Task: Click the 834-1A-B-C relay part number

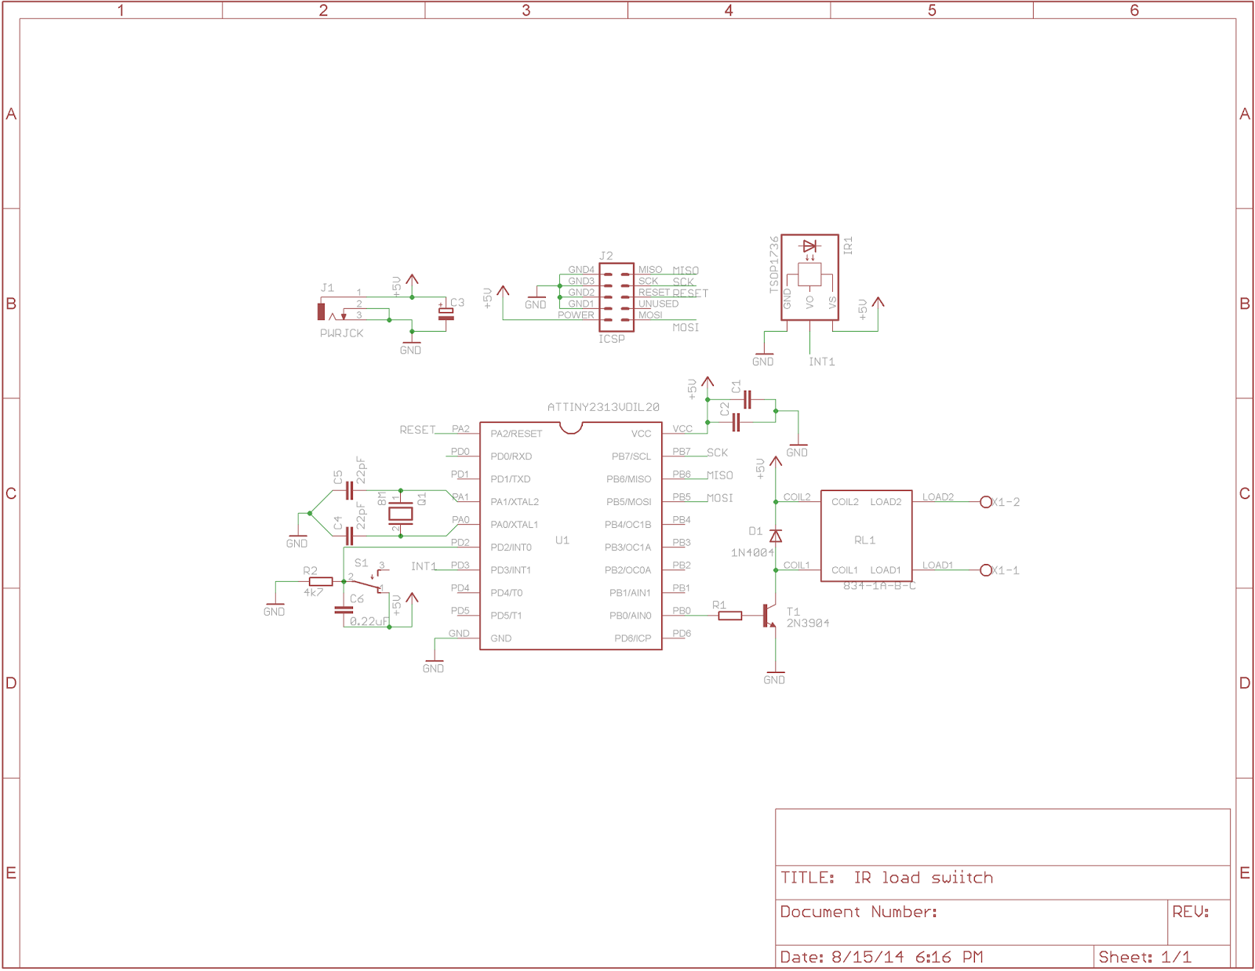Action: 879,586
